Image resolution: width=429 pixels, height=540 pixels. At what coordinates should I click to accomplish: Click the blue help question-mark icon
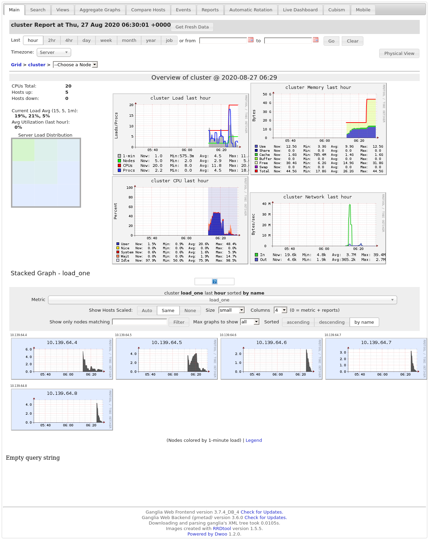point(215,282)
